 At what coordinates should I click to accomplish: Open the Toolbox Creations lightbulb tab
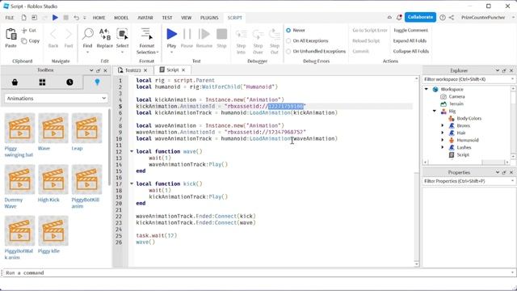tap(97, 82)
